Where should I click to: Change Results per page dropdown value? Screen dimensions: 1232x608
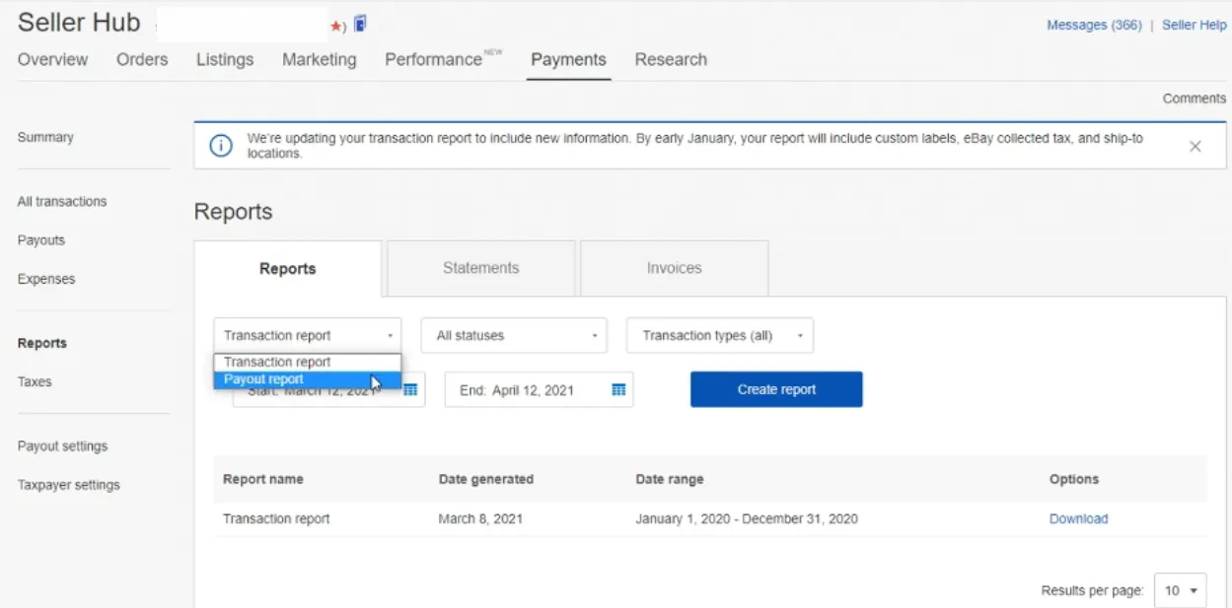(x=1180, y=590)
